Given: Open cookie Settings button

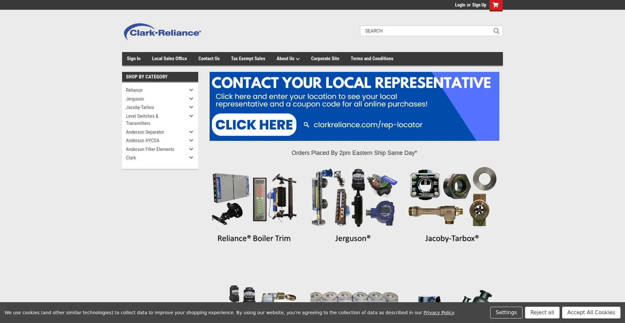Looking at the screenshot, I should [x=506, y=313].
